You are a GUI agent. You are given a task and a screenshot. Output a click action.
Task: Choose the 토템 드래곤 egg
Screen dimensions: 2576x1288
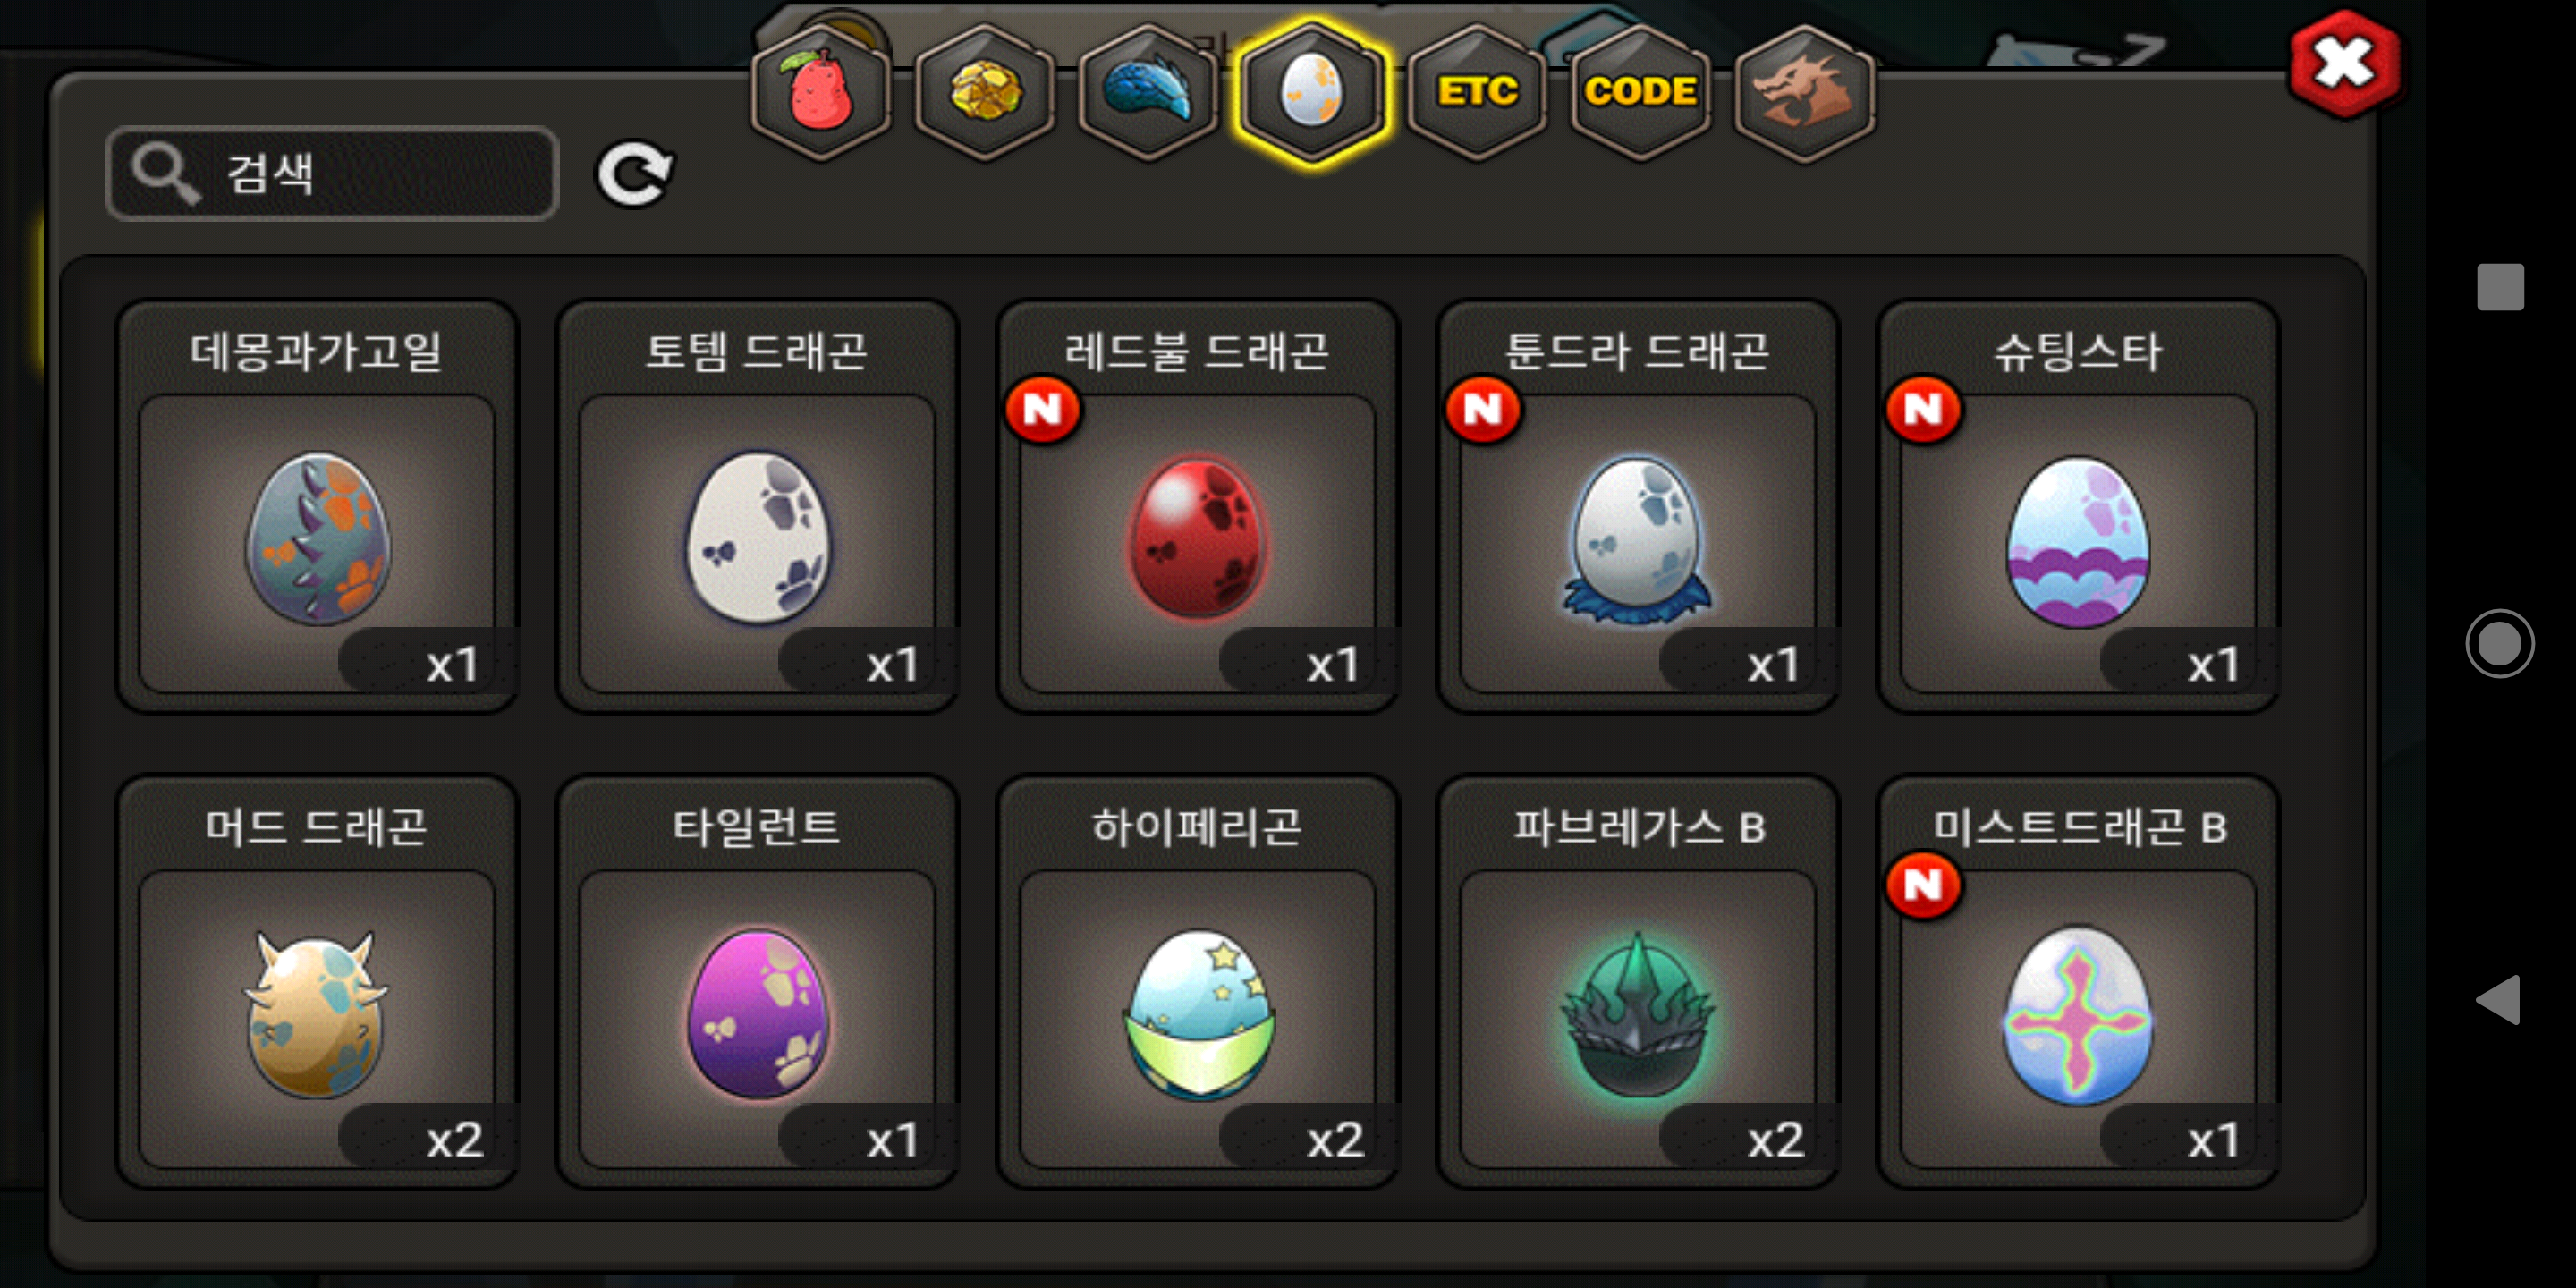pos(757,507)
